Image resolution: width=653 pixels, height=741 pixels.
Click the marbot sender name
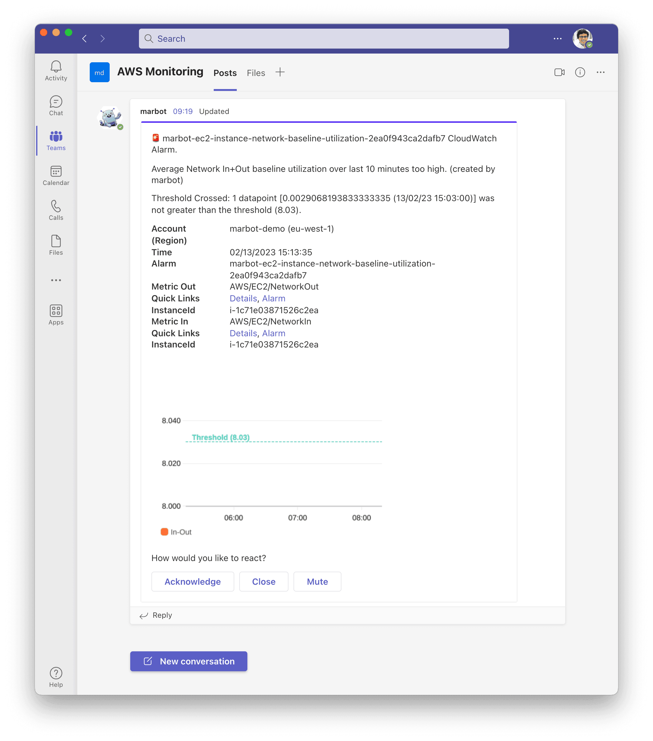tap(153, 111)
